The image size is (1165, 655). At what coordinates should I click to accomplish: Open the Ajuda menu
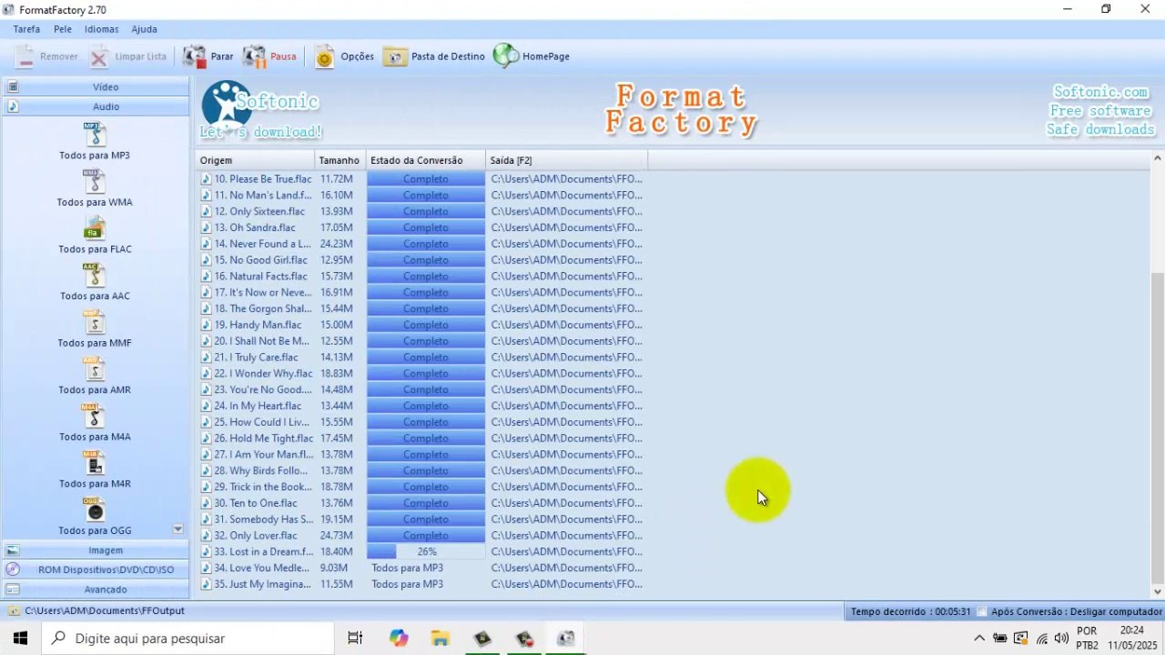coord(144,29)
